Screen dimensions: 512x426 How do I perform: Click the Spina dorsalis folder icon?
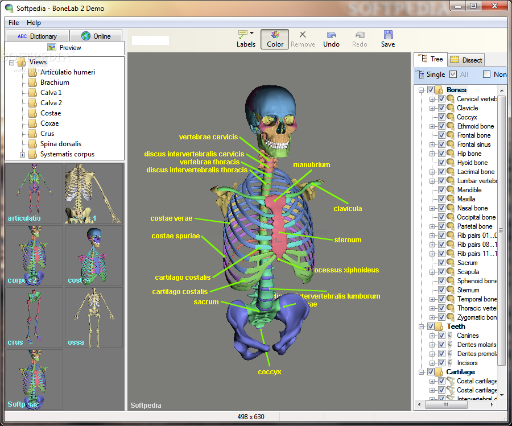click(x=32, y=144)
